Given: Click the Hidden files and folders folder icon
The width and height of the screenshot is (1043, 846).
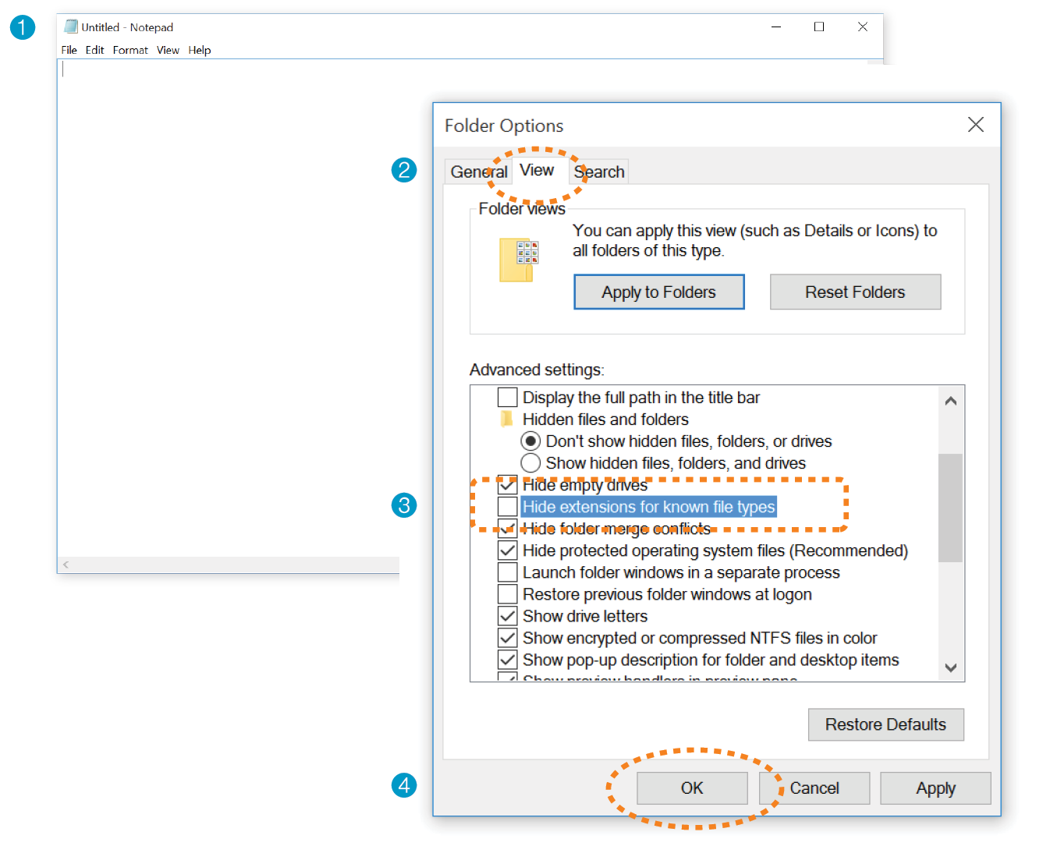Looking at the screenshot, I should tap(507, 419).
